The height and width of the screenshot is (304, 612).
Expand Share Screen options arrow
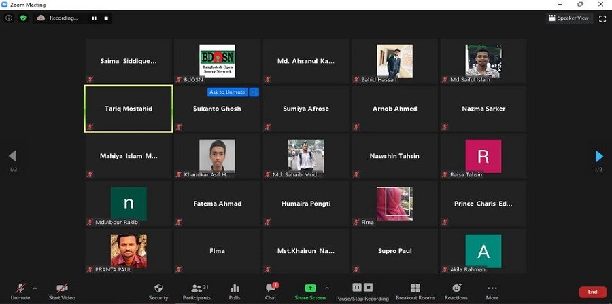point(327,288)
